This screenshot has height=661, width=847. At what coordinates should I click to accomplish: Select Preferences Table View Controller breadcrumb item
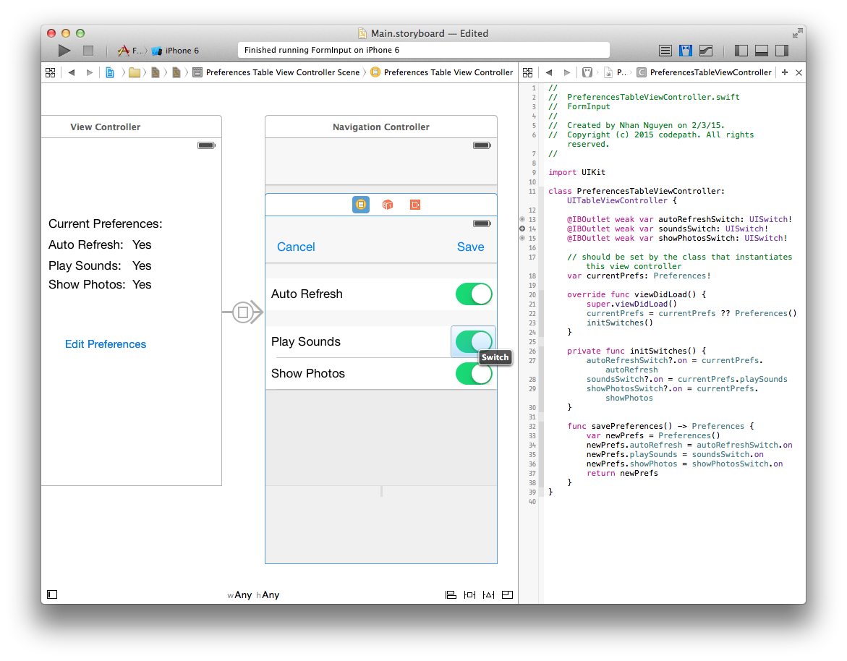[x=442, y=72]
